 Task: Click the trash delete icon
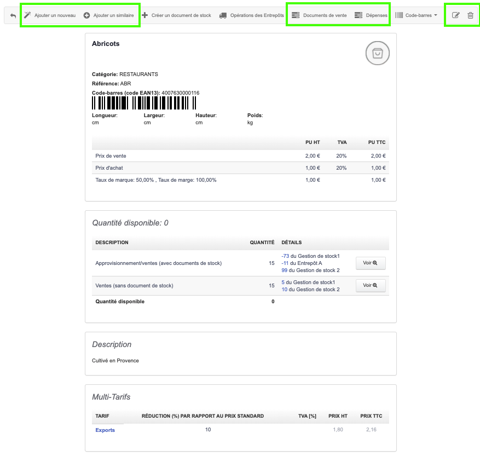pyautogui.click(x=471, y=15)
